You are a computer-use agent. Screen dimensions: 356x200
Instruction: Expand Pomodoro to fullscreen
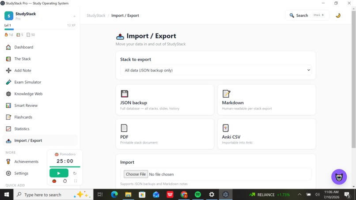click(x=76, y=181)
